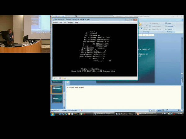Image resolution: width=186 pixels, height=139 pixels.
Task: Expand the Replace dropdown in the ribbon
Action: click(x=170, y=26)
